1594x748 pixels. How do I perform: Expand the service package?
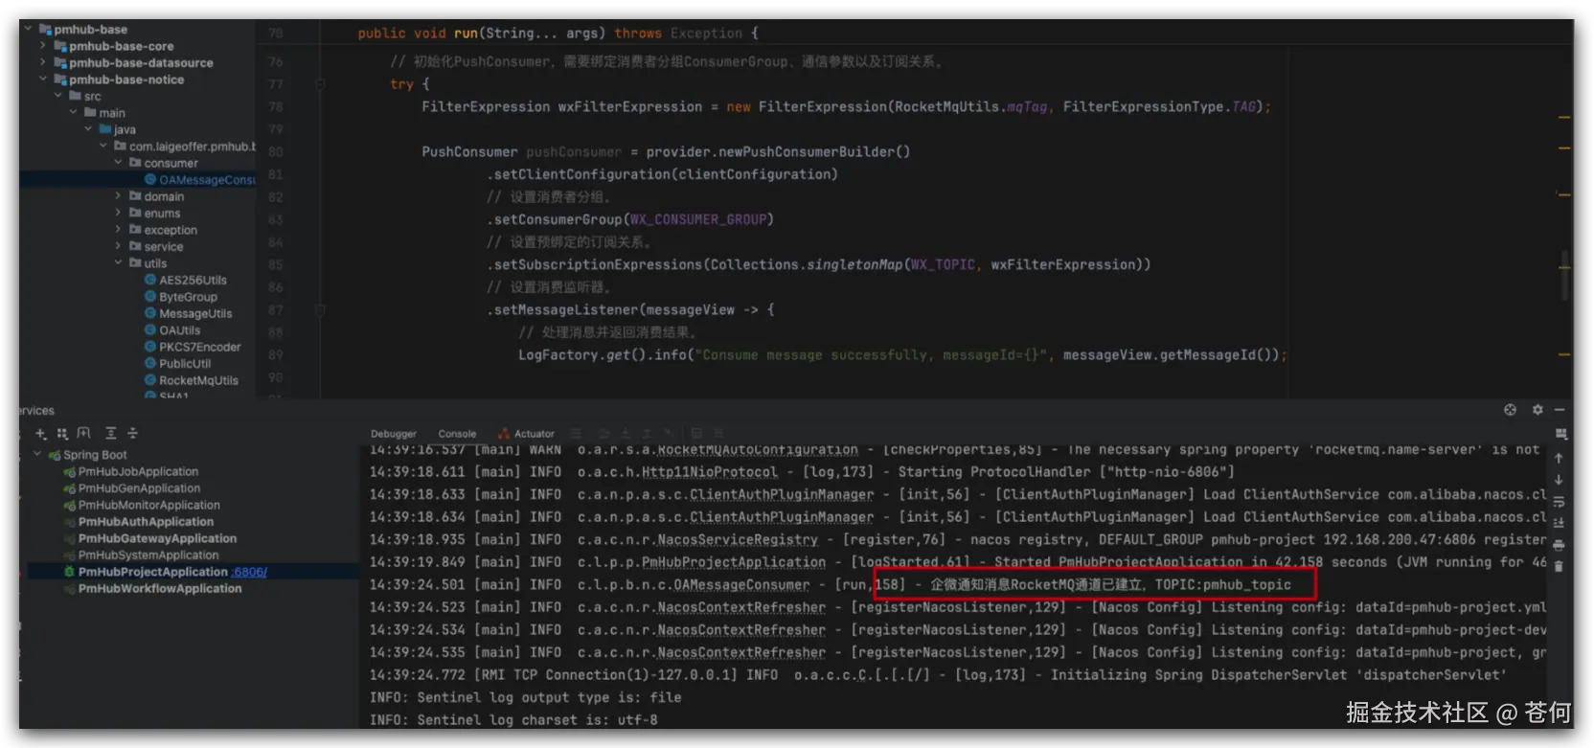tap(118, 246)
